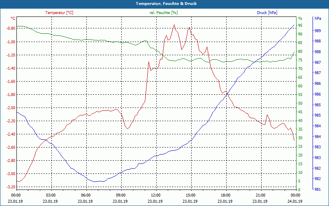Click the 95 humidity axis value
Image resolution: width=329 pixels, height=206 pixels.
(x=300, y=26)
